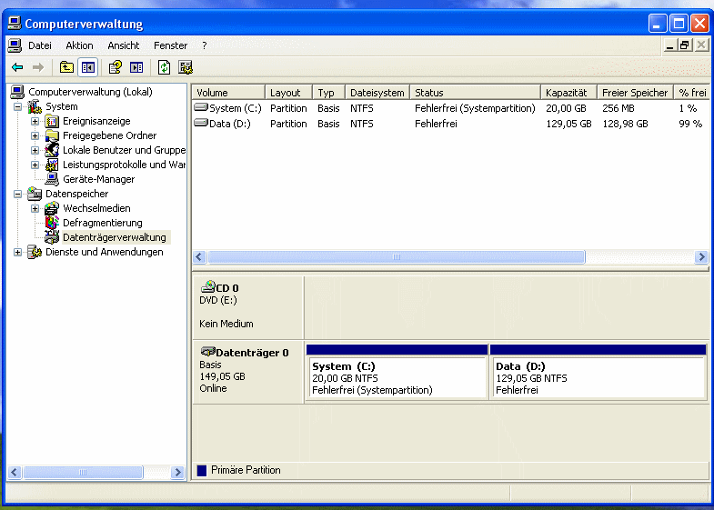Click the drive icon beside Data (D:) row
This screenshot has width=714, height=510.
[201, 124]
